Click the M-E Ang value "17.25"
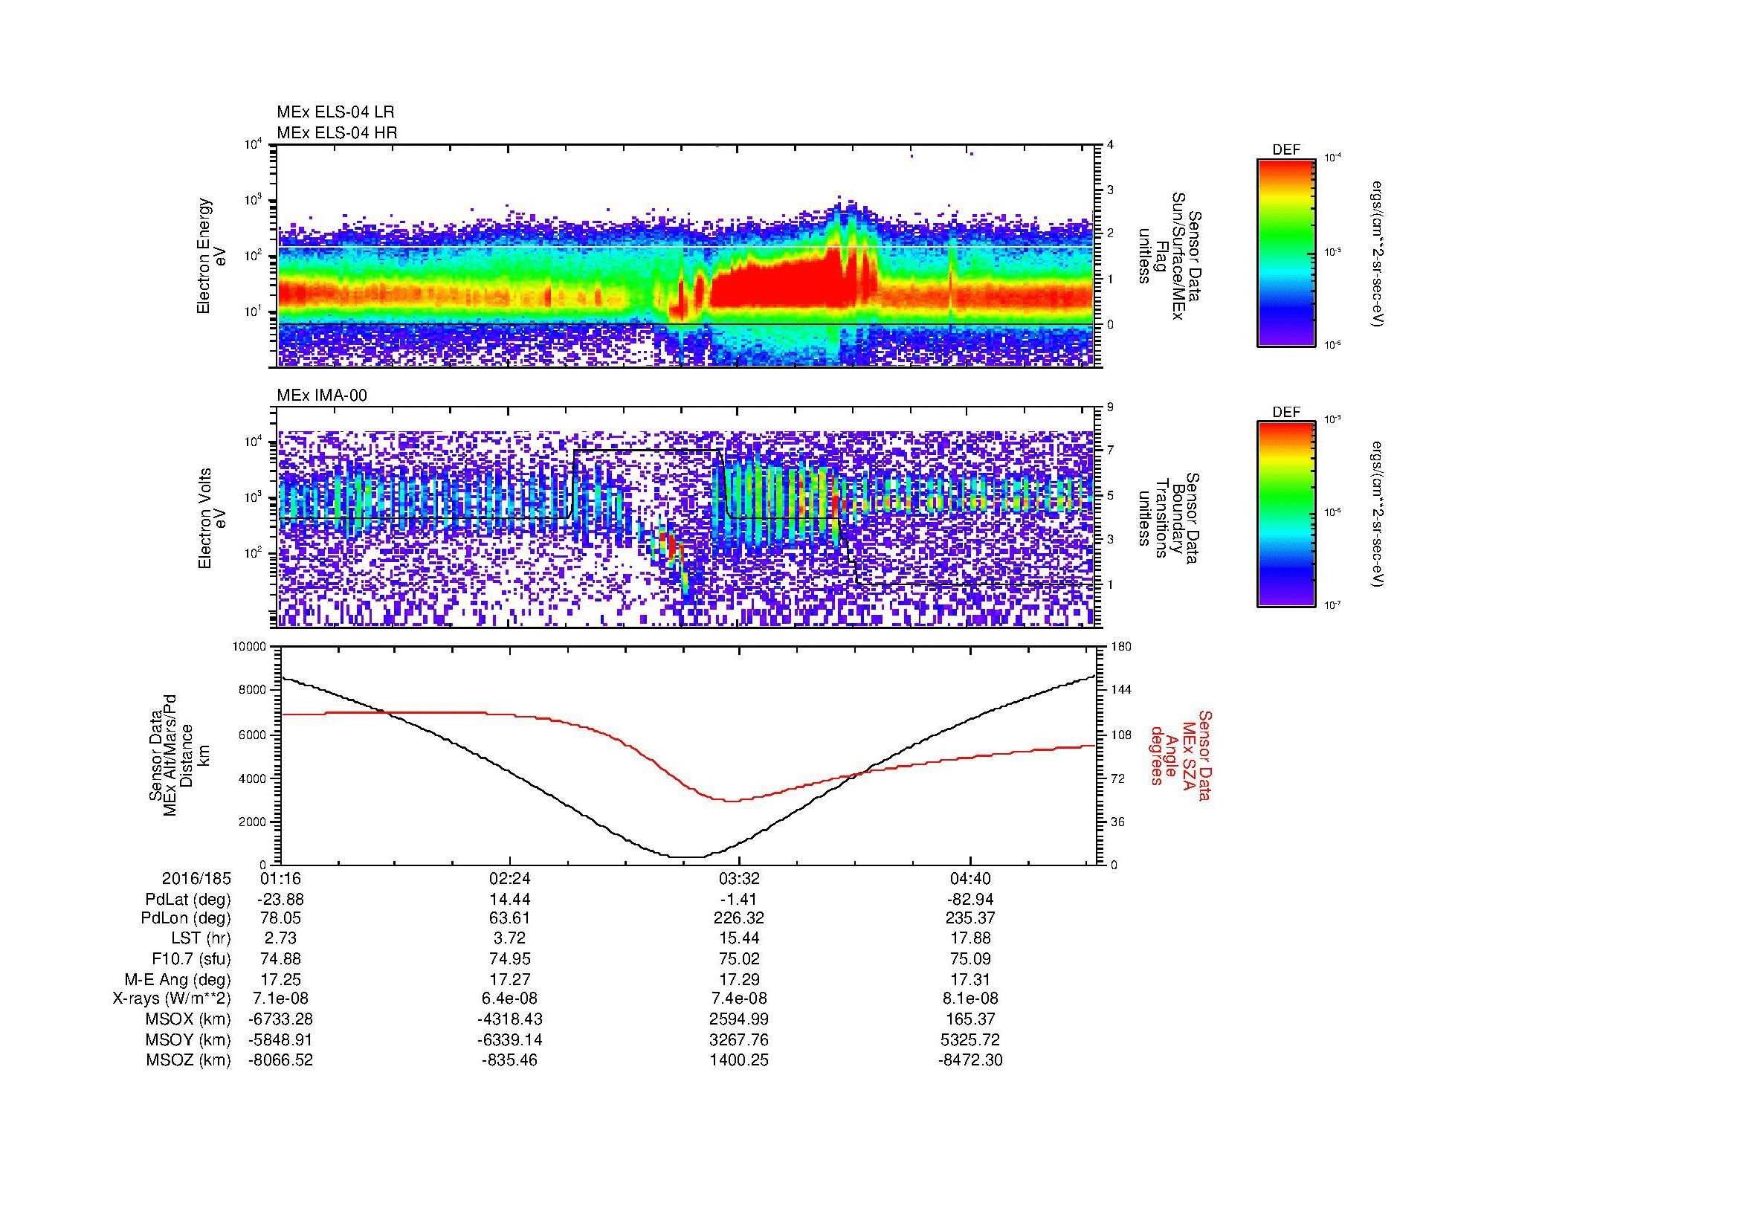Screen dimensions: 1739x1229 (280, 978)
